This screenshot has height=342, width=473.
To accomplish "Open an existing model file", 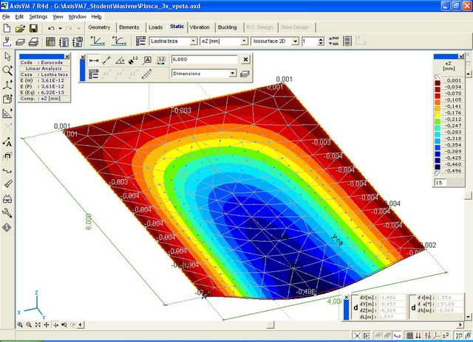I will coord(20,28).
